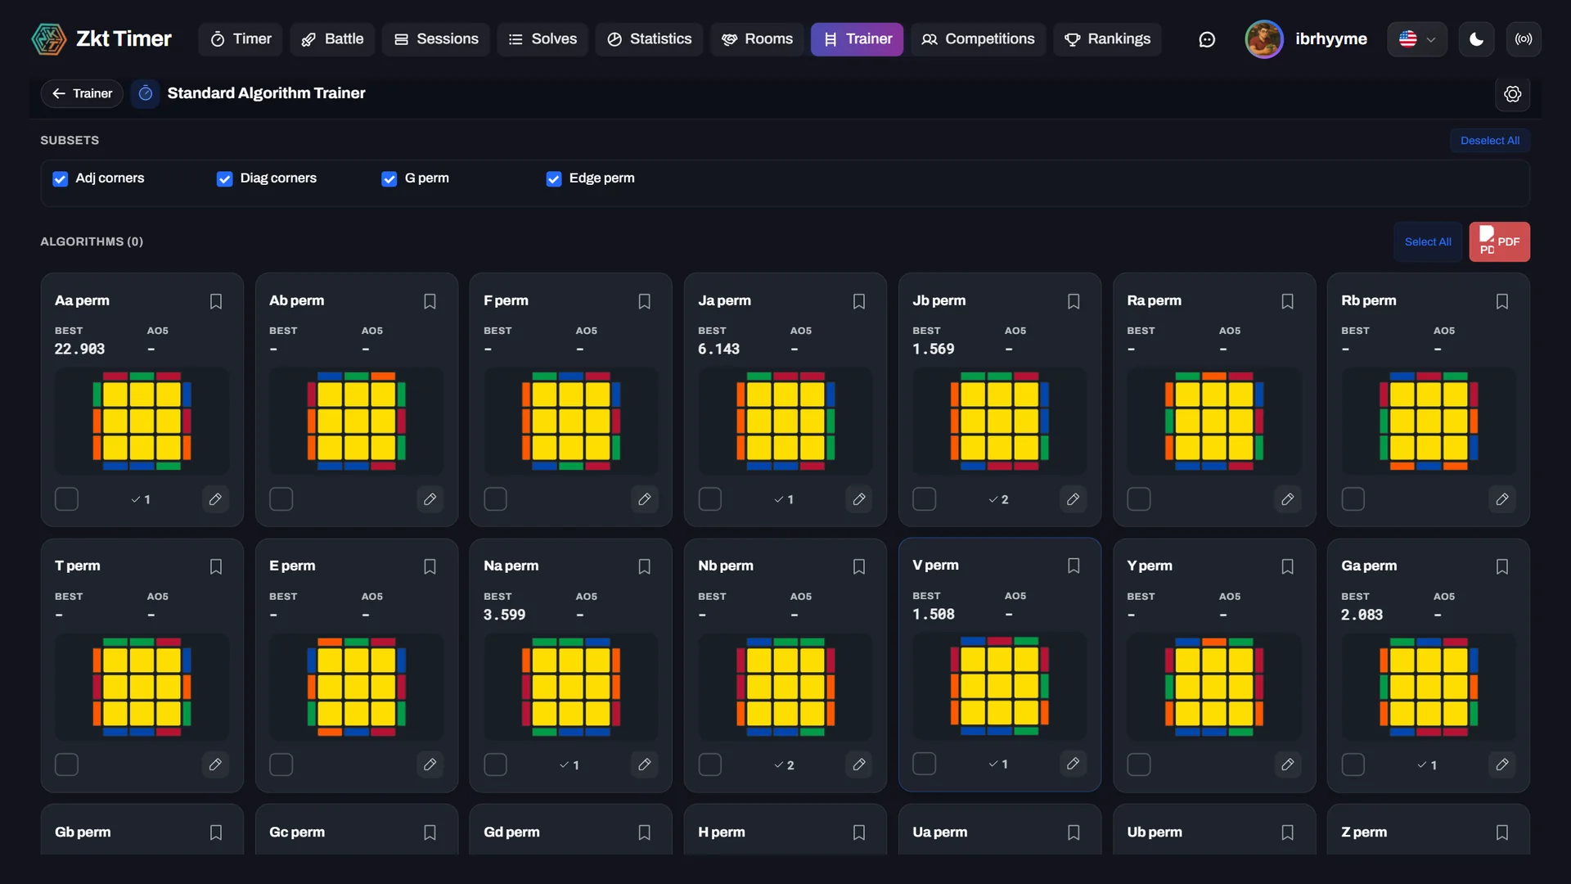Bookmark the Gb perm card
This screenshot has width=1571, height=884.
tap(216, 832)
